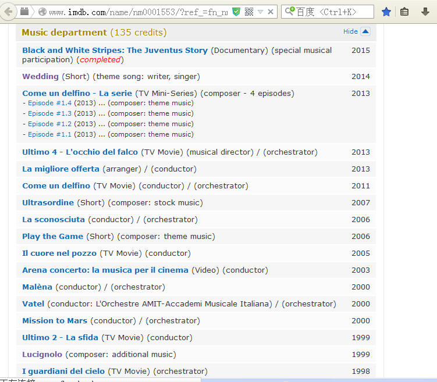Open Mission to Mars link
The width and height of the screenshot is (437, 382).
tap(55, 321)
